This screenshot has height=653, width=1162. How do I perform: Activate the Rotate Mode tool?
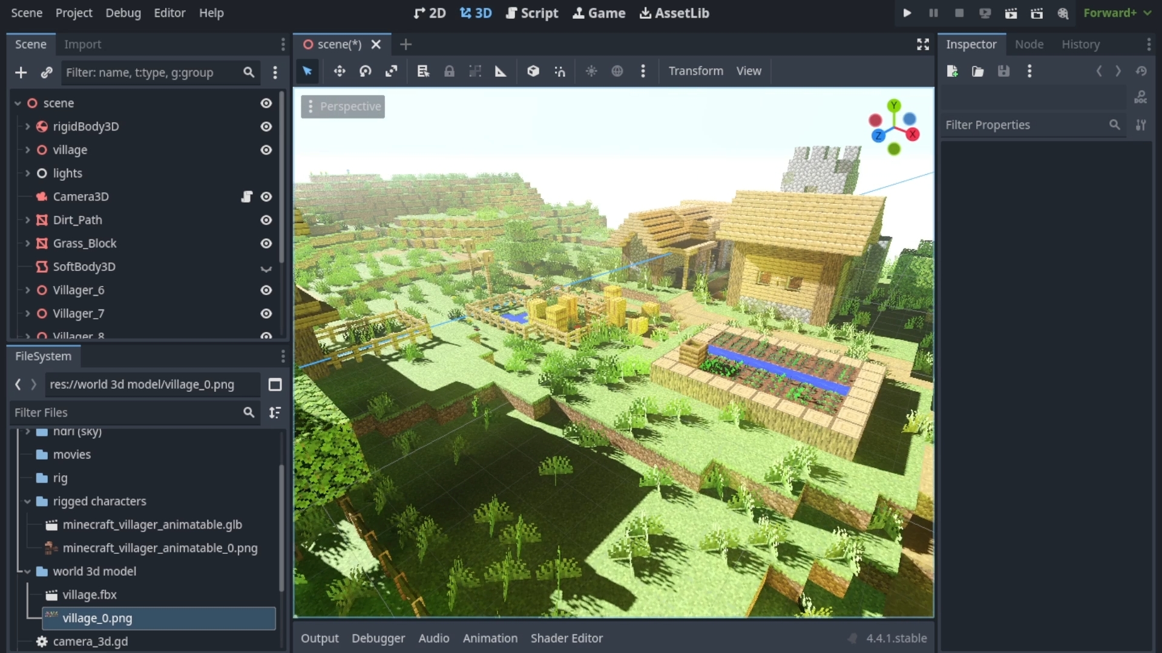pos(366,71)
